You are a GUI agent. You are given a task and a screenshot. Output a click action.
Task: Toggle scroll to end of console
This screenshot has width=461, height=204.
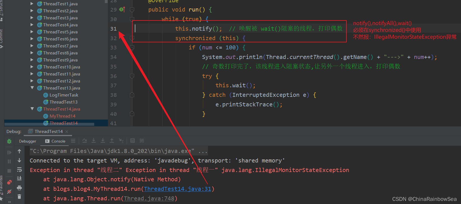tap(19, 178)
